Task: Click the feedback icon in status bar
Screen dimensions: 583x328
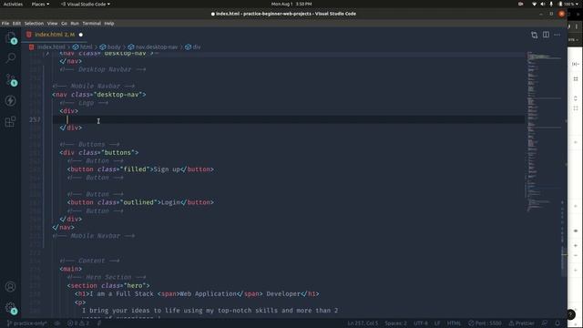Action: point(545,323)
